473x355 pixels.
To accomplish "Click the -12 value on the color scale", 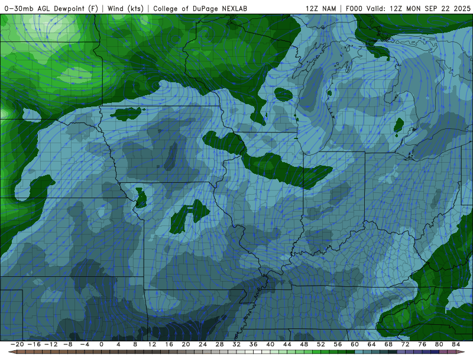I will (51, 344).
